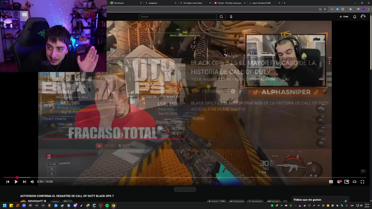The image size is (372, 209).
Task: Open the purple Chrome profile icon
Action: click(x=364, y=9)
